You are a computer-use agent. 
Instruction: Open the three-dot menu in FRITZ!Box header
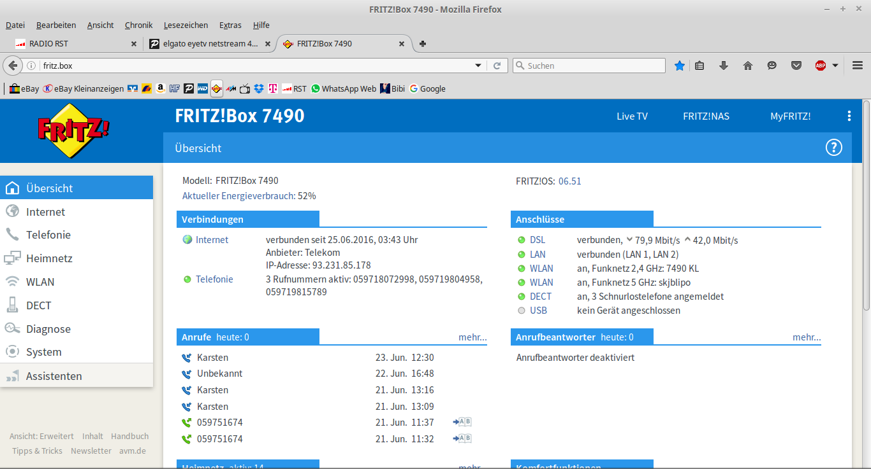[x=849, y=116]
